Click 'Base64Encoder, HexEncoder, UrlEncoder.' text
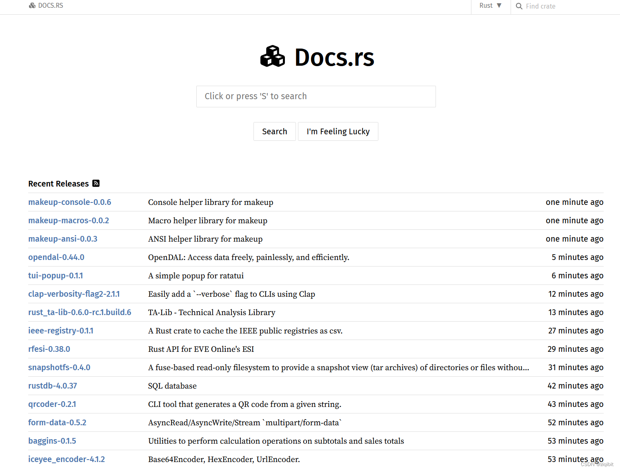620x471 pixels. pos(224,459)
